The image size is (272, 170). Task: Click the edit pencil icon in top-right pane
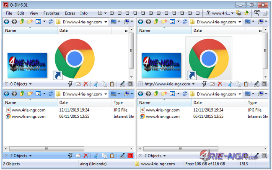click(256, 84)
